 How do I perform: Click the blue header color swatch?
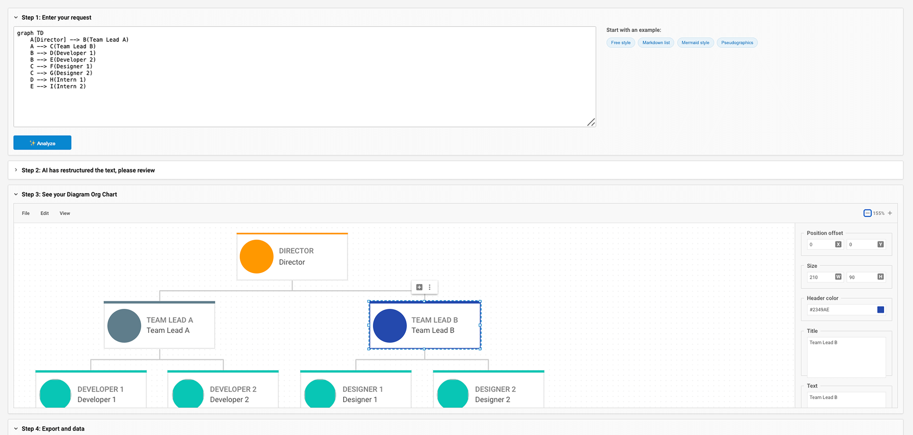tap(881, 310)
